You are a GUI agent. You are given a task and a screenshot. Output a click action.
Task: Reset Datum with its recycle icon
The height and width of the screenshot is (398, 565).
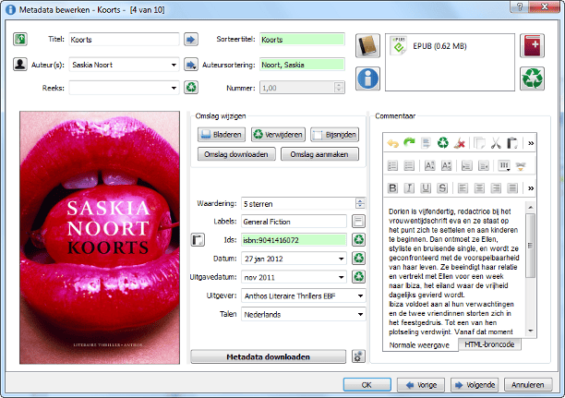tap(358, 259)
